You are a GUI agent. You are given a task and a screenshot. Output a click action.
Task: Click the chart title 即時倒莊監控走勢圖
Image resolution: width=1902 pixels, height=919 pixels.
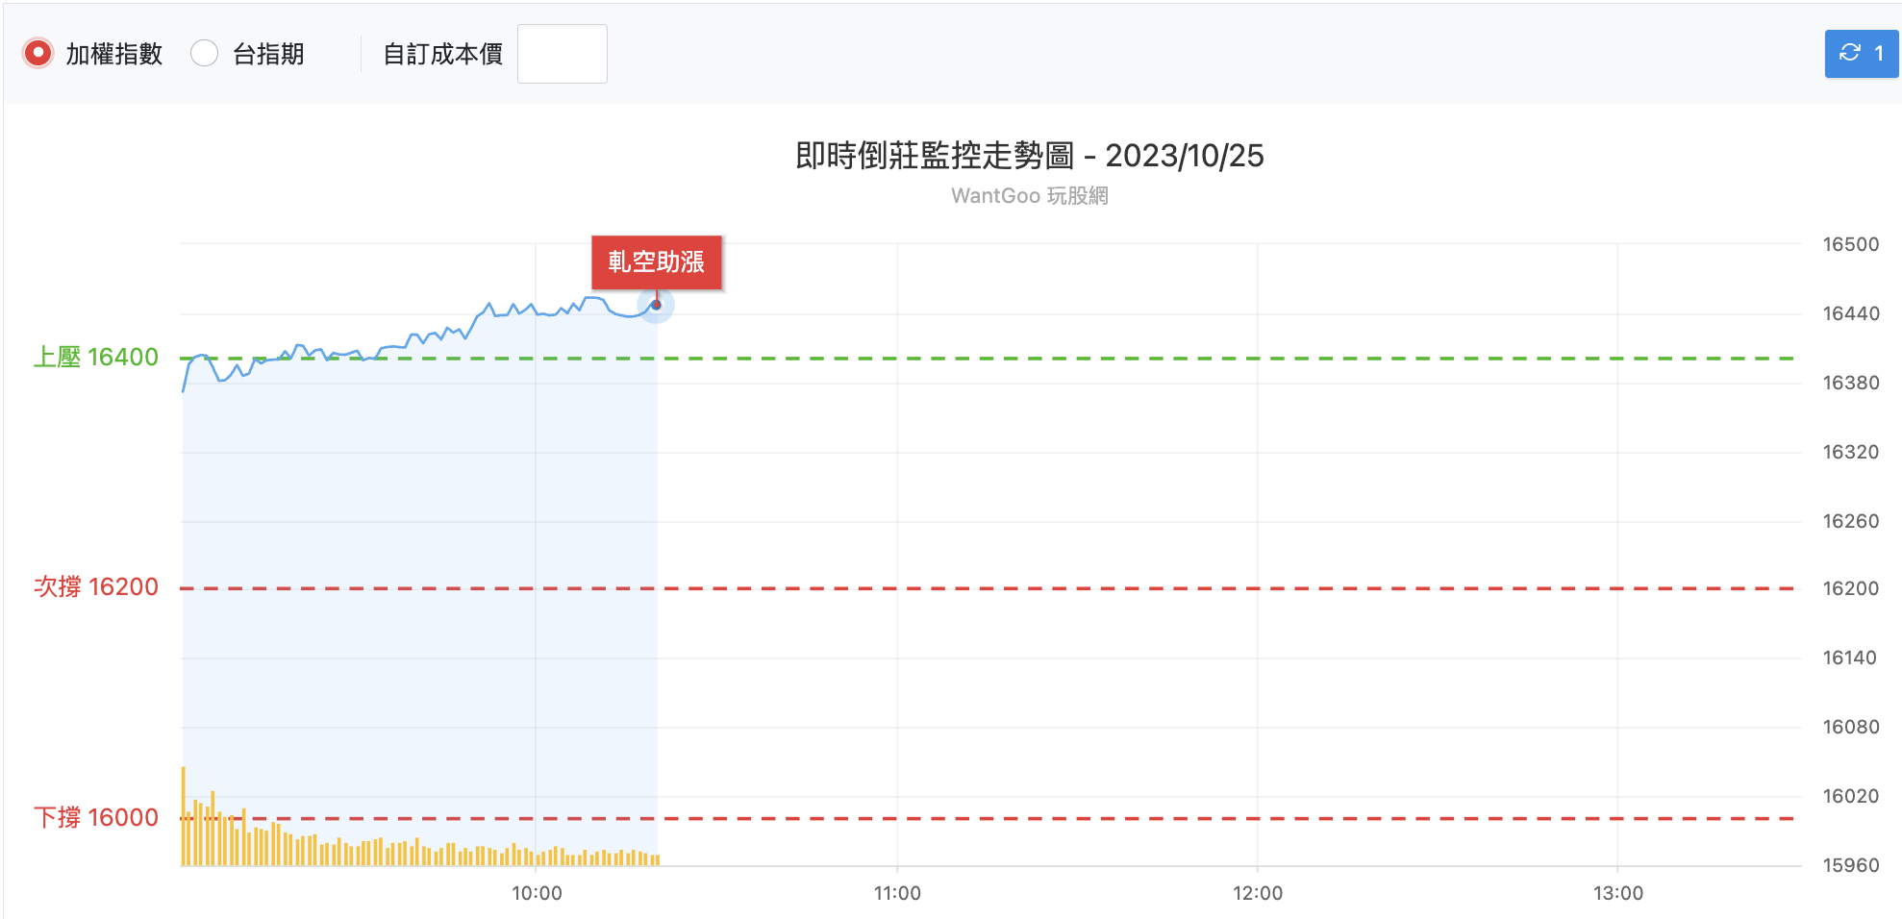point(934,155)
